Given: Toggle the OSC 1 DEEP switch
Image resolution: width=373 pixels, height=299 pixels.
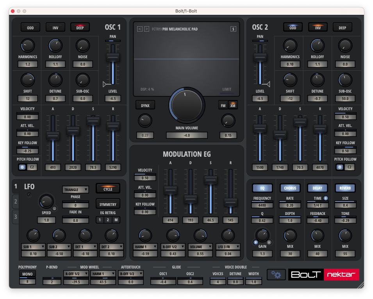Looking at the screenshot, I should coord(80,27).
